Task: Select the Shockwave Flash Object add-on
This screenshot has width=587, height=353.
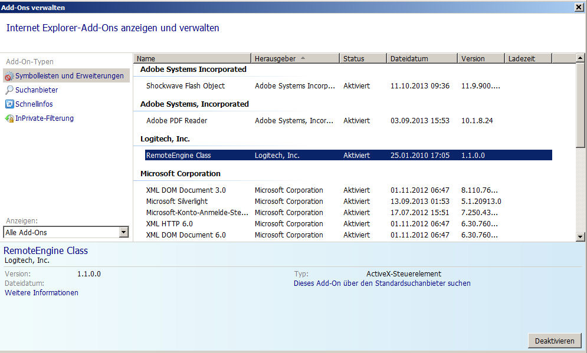Action: [x=185, y=86]
